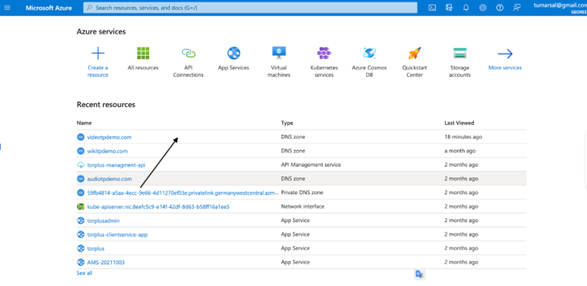Click the translate icon at the bottom
The image size is (587, 286).
(x=419, y=275)
